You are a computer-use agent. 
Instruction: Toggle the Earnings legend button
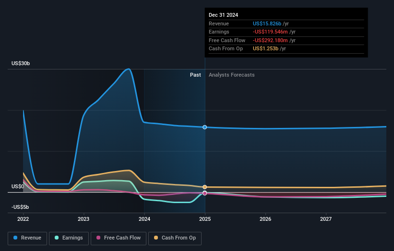click(x=69, y=238)
